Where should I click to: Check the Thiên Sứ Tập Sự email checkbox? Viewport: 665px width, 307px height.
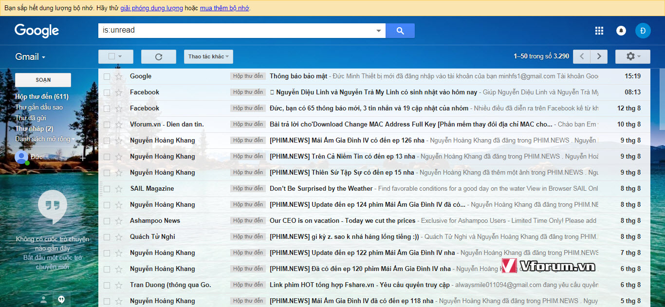[x=107, y=173]
